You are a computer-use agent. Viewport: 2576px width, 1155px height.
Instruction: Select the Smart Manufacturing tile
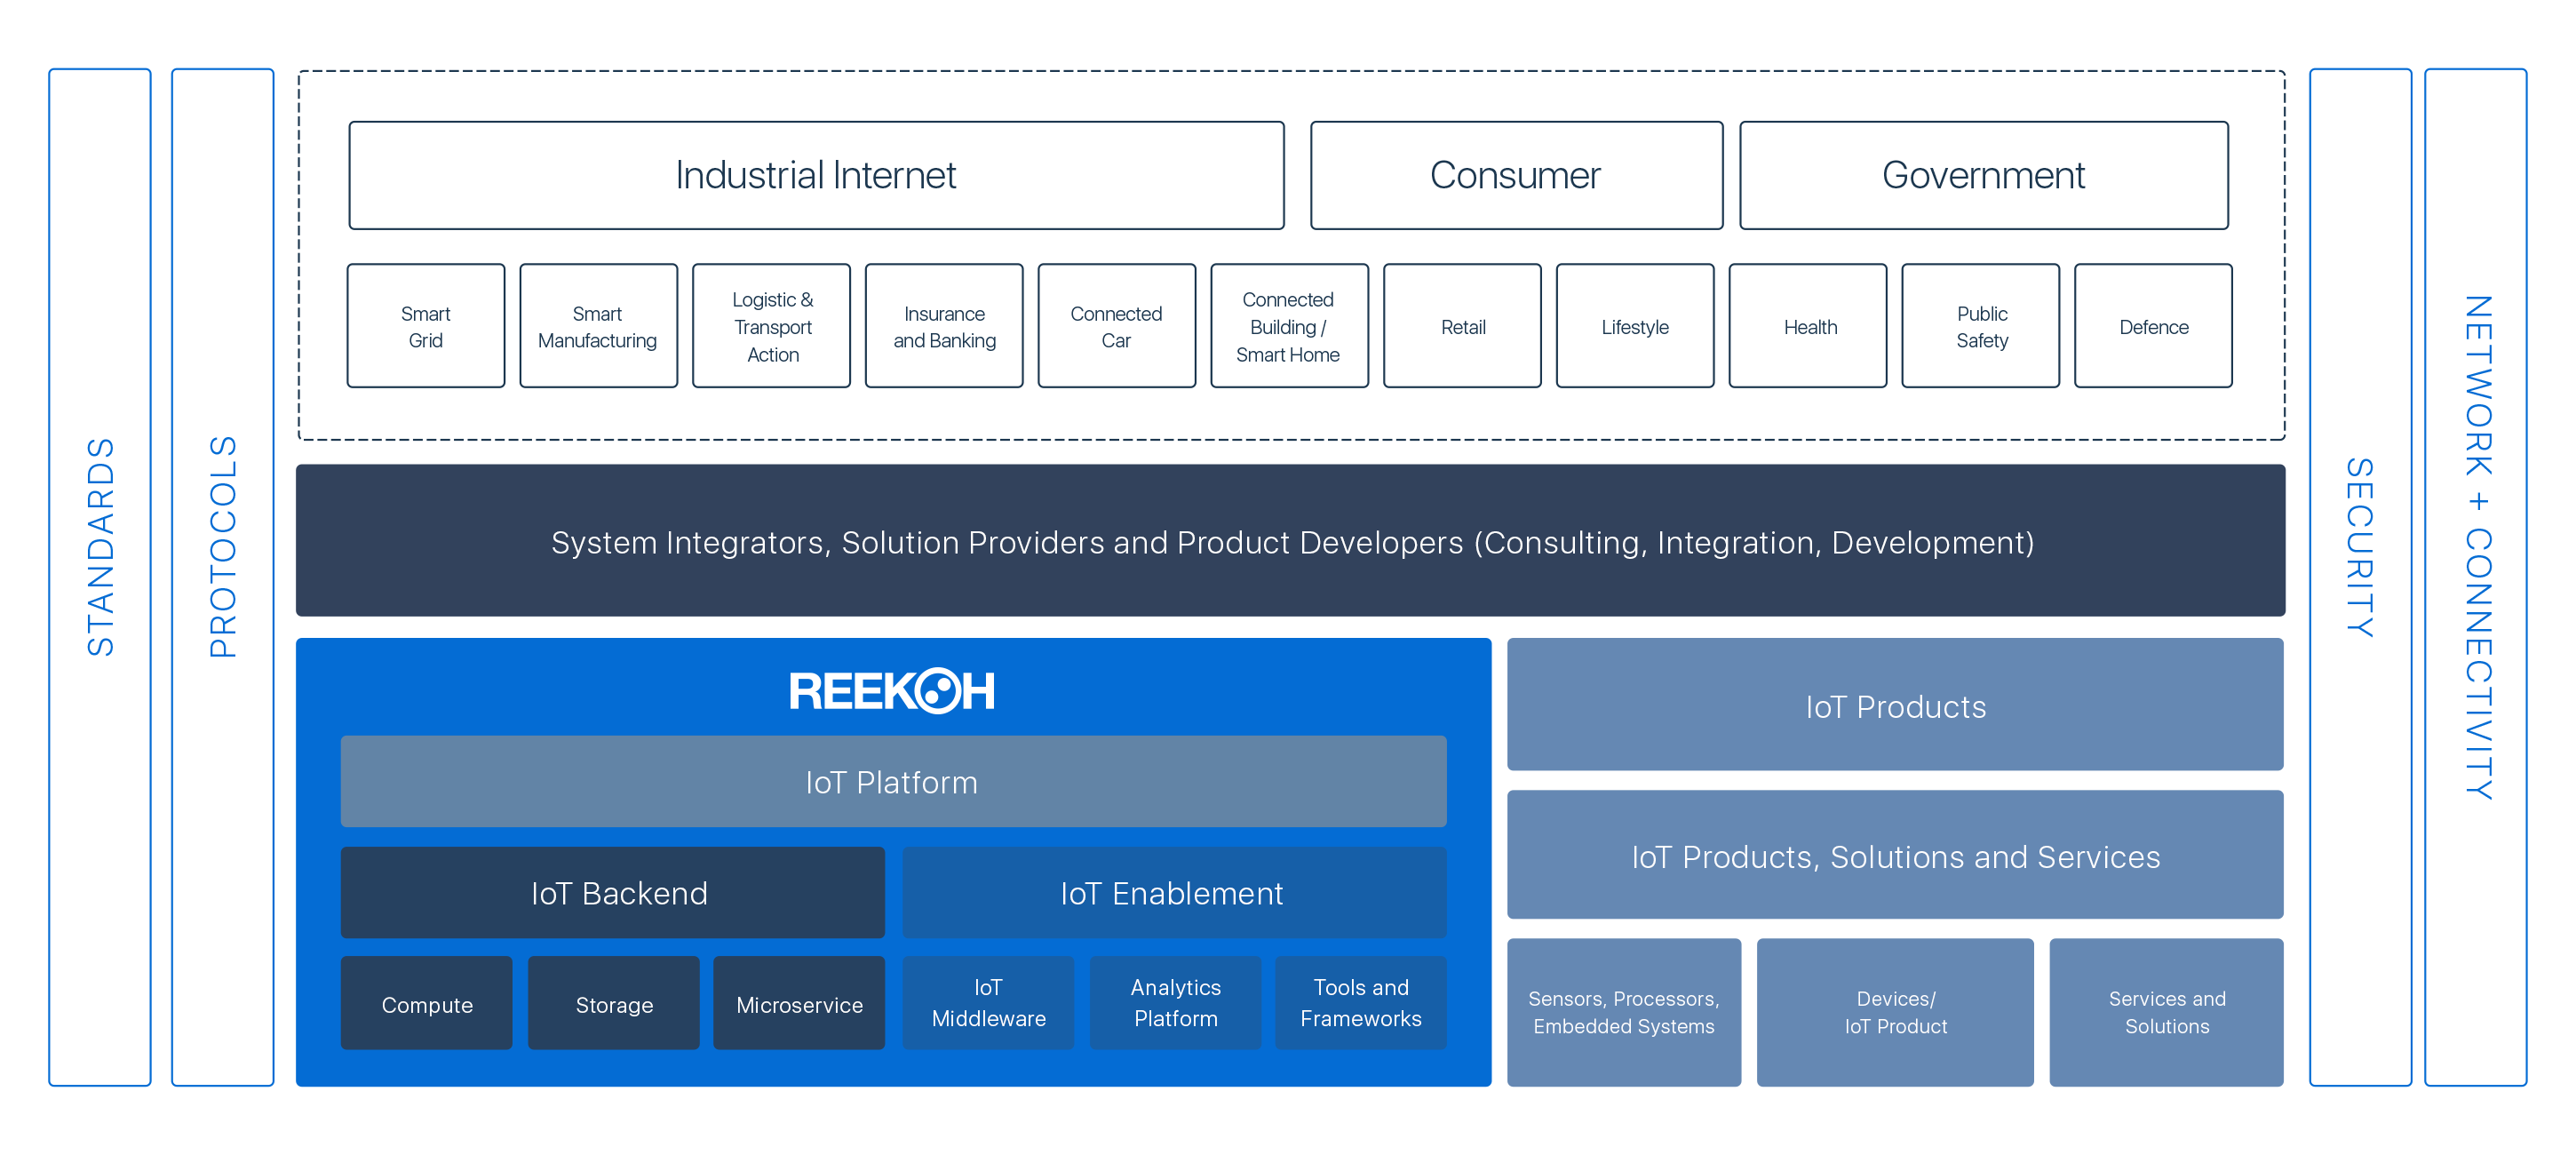(x=598, y=327)
